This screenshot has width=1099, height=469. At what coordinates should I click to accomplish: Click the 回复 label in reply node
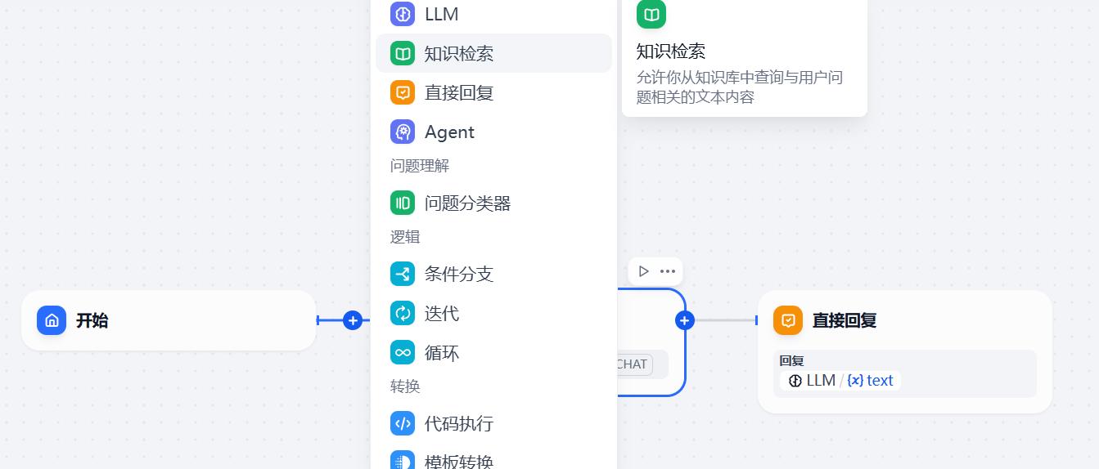click(791, 360)
